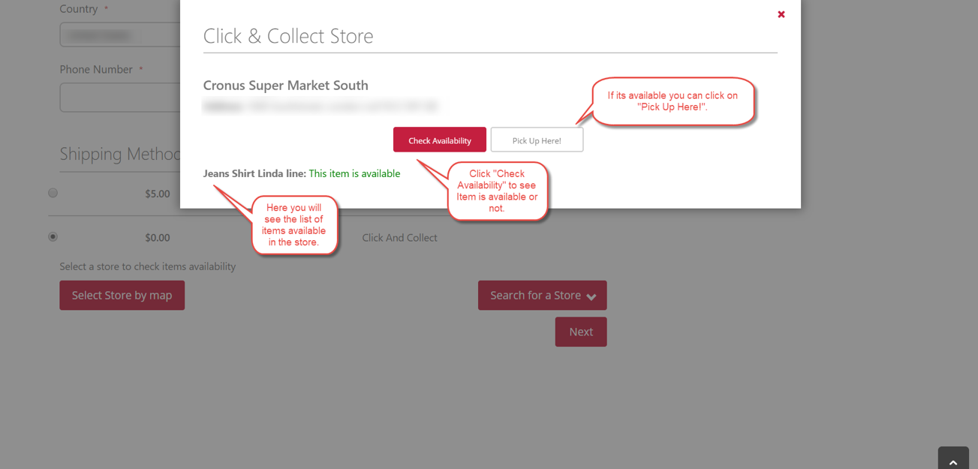
Task: Open the Country dropdown field
Action: (120, 35)
